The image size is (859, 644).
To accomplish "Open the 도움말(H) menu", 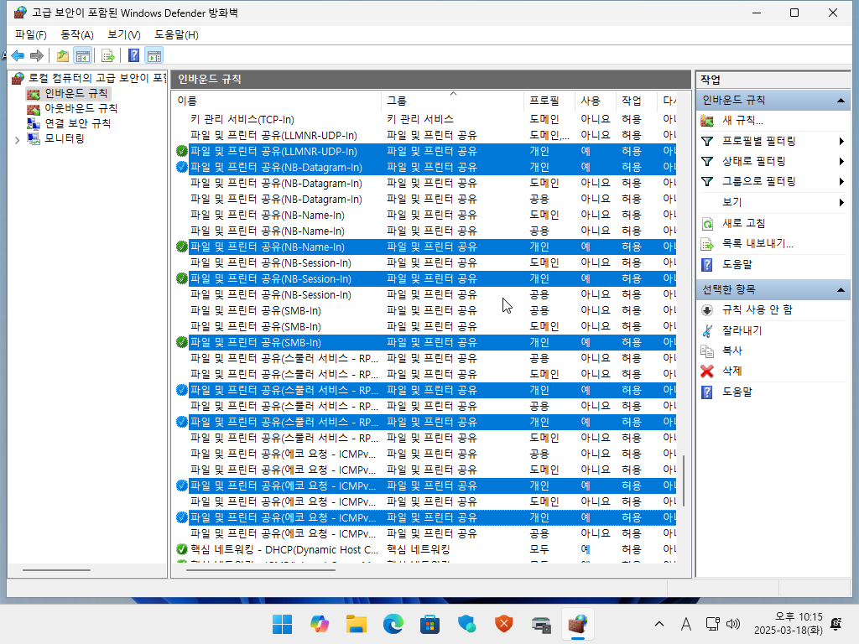I will [x=176, y=34].
